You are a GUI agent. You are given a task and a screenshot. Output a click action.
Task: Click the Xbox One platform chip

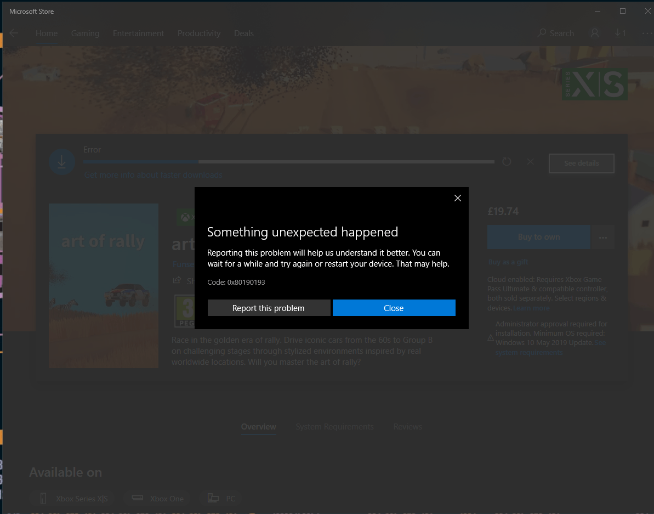point(157,499)
